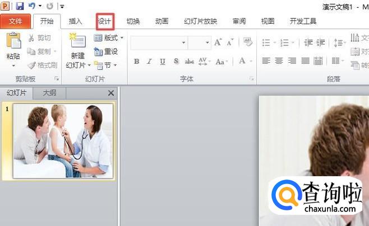Switch to the 切换 (Transitions) tab
Viewport: 369px width, 226px height.
tap(133, 21)
